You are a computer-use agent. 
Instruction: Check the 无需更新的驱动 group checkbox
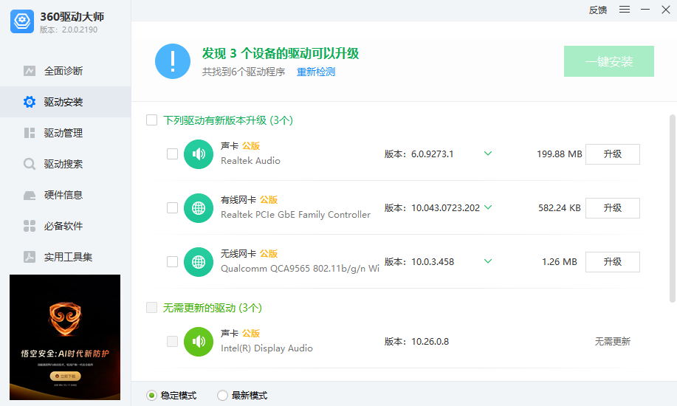[x=151, y=308]
